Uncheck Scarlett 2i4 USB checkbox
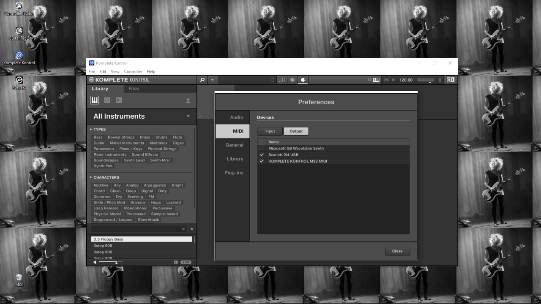Image resolution: width=541 pixels, height=304 pixels. pyautogui.click(x=262, y=155)
